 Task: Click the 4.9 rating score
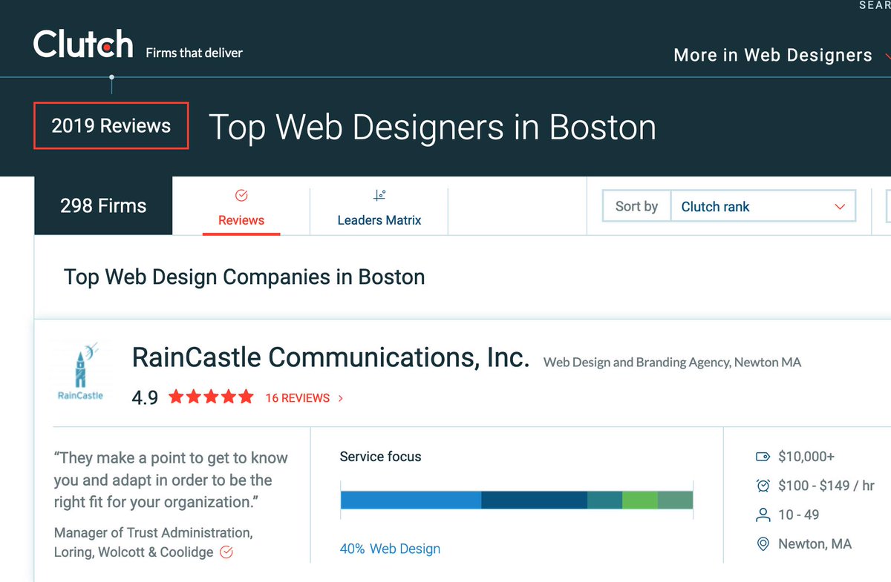pyautogui.click(x=145, y=398)
